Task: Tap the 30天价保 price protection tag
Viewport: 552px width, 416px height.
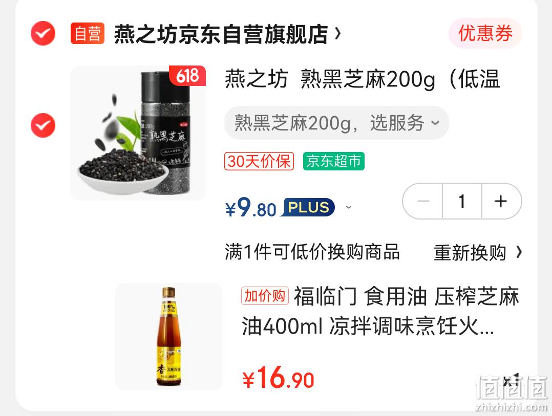Action: tap(259, 161)
